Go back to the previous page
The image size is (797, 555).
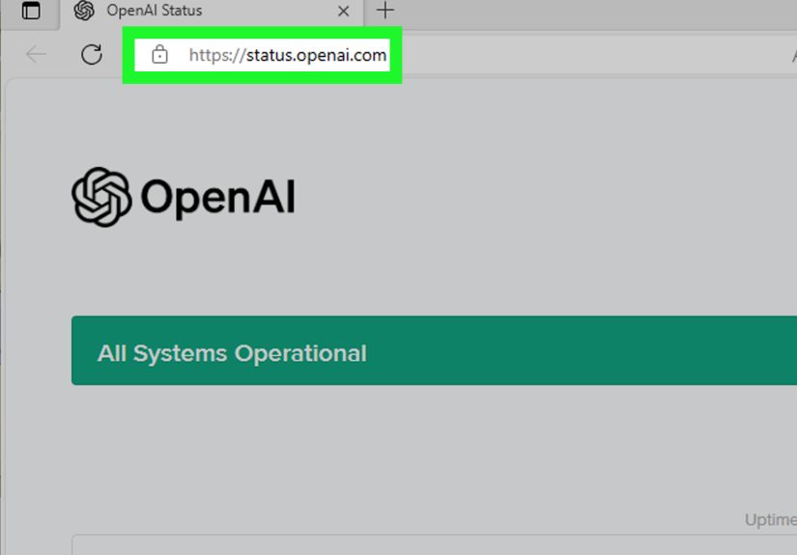(36, 54)
